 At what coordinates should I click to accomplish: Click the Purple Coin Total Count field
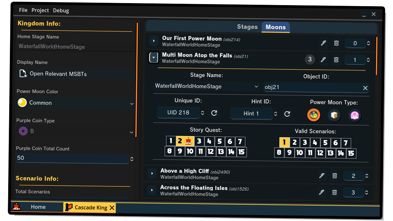[72, 158]
